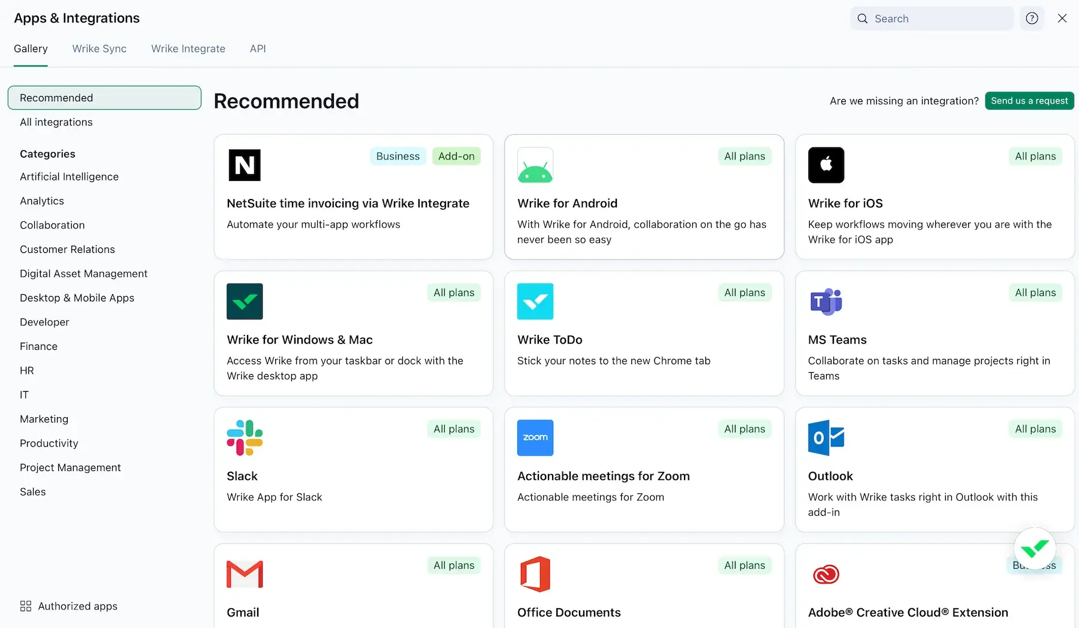Click the Wrike ToDo title
This screenshot has height=628, width=1079.
point(550,340)
